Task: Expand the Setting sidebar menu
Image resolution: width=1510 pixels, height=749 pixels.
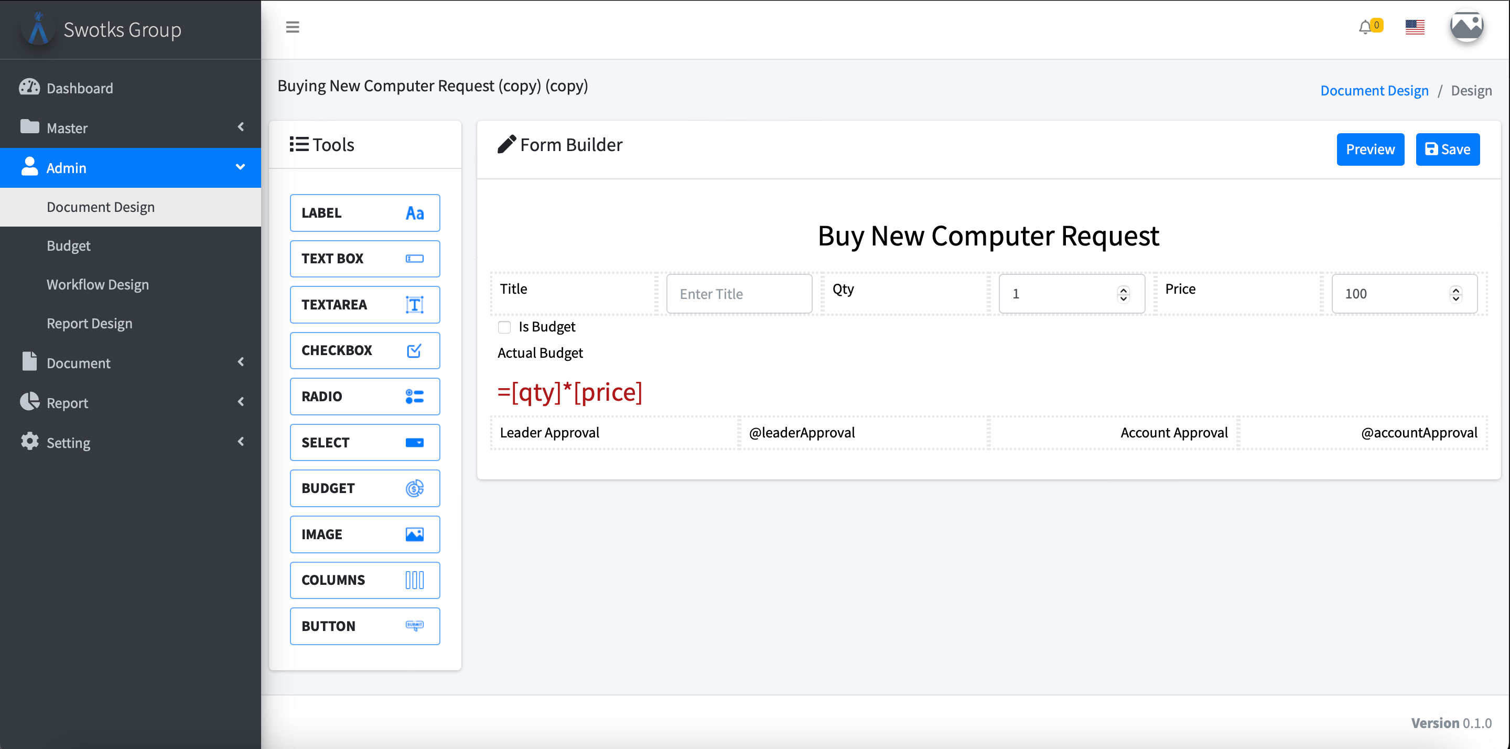Action: tap(130, 442)
